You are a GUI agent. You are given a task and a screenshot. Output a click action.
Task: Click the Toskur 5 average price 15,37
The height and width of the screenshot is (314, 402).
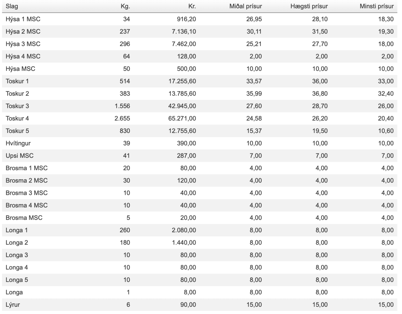[254, 131]
